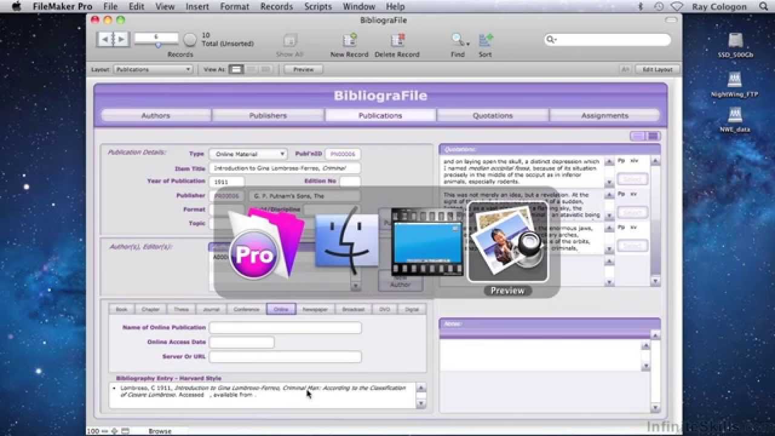
Task: Click the Time Machine menu bar icon
Action: (x=659, y=7)
